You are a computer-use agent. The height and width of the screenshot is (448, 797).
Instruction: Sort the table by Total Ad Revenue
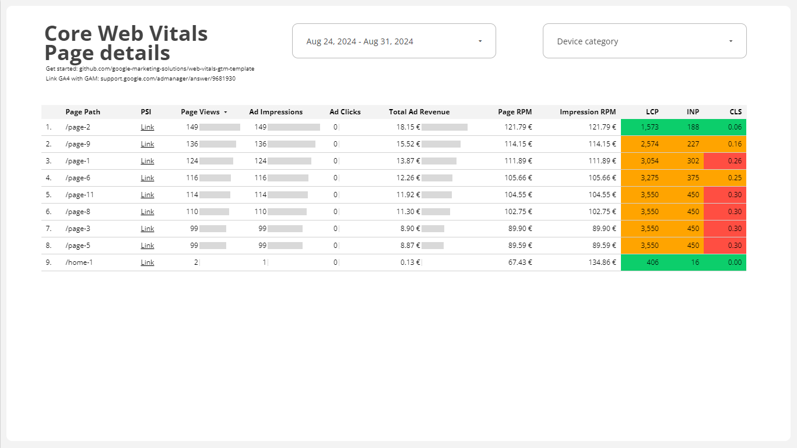[419, 111]
